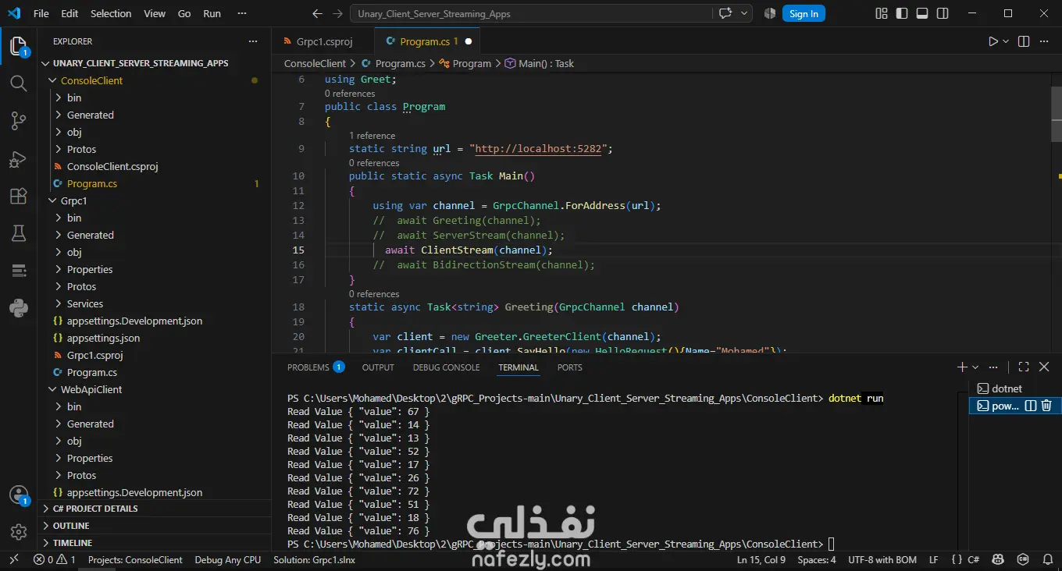Click Spaces: 4 indentation selector

[x=817, y=559]
